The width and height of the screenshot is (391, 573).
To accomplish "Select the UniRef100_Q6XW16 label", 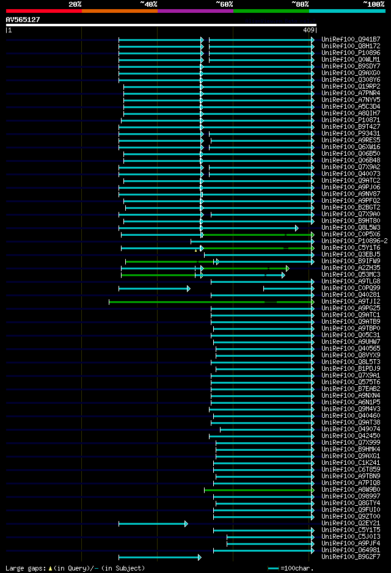I will 351,147.
